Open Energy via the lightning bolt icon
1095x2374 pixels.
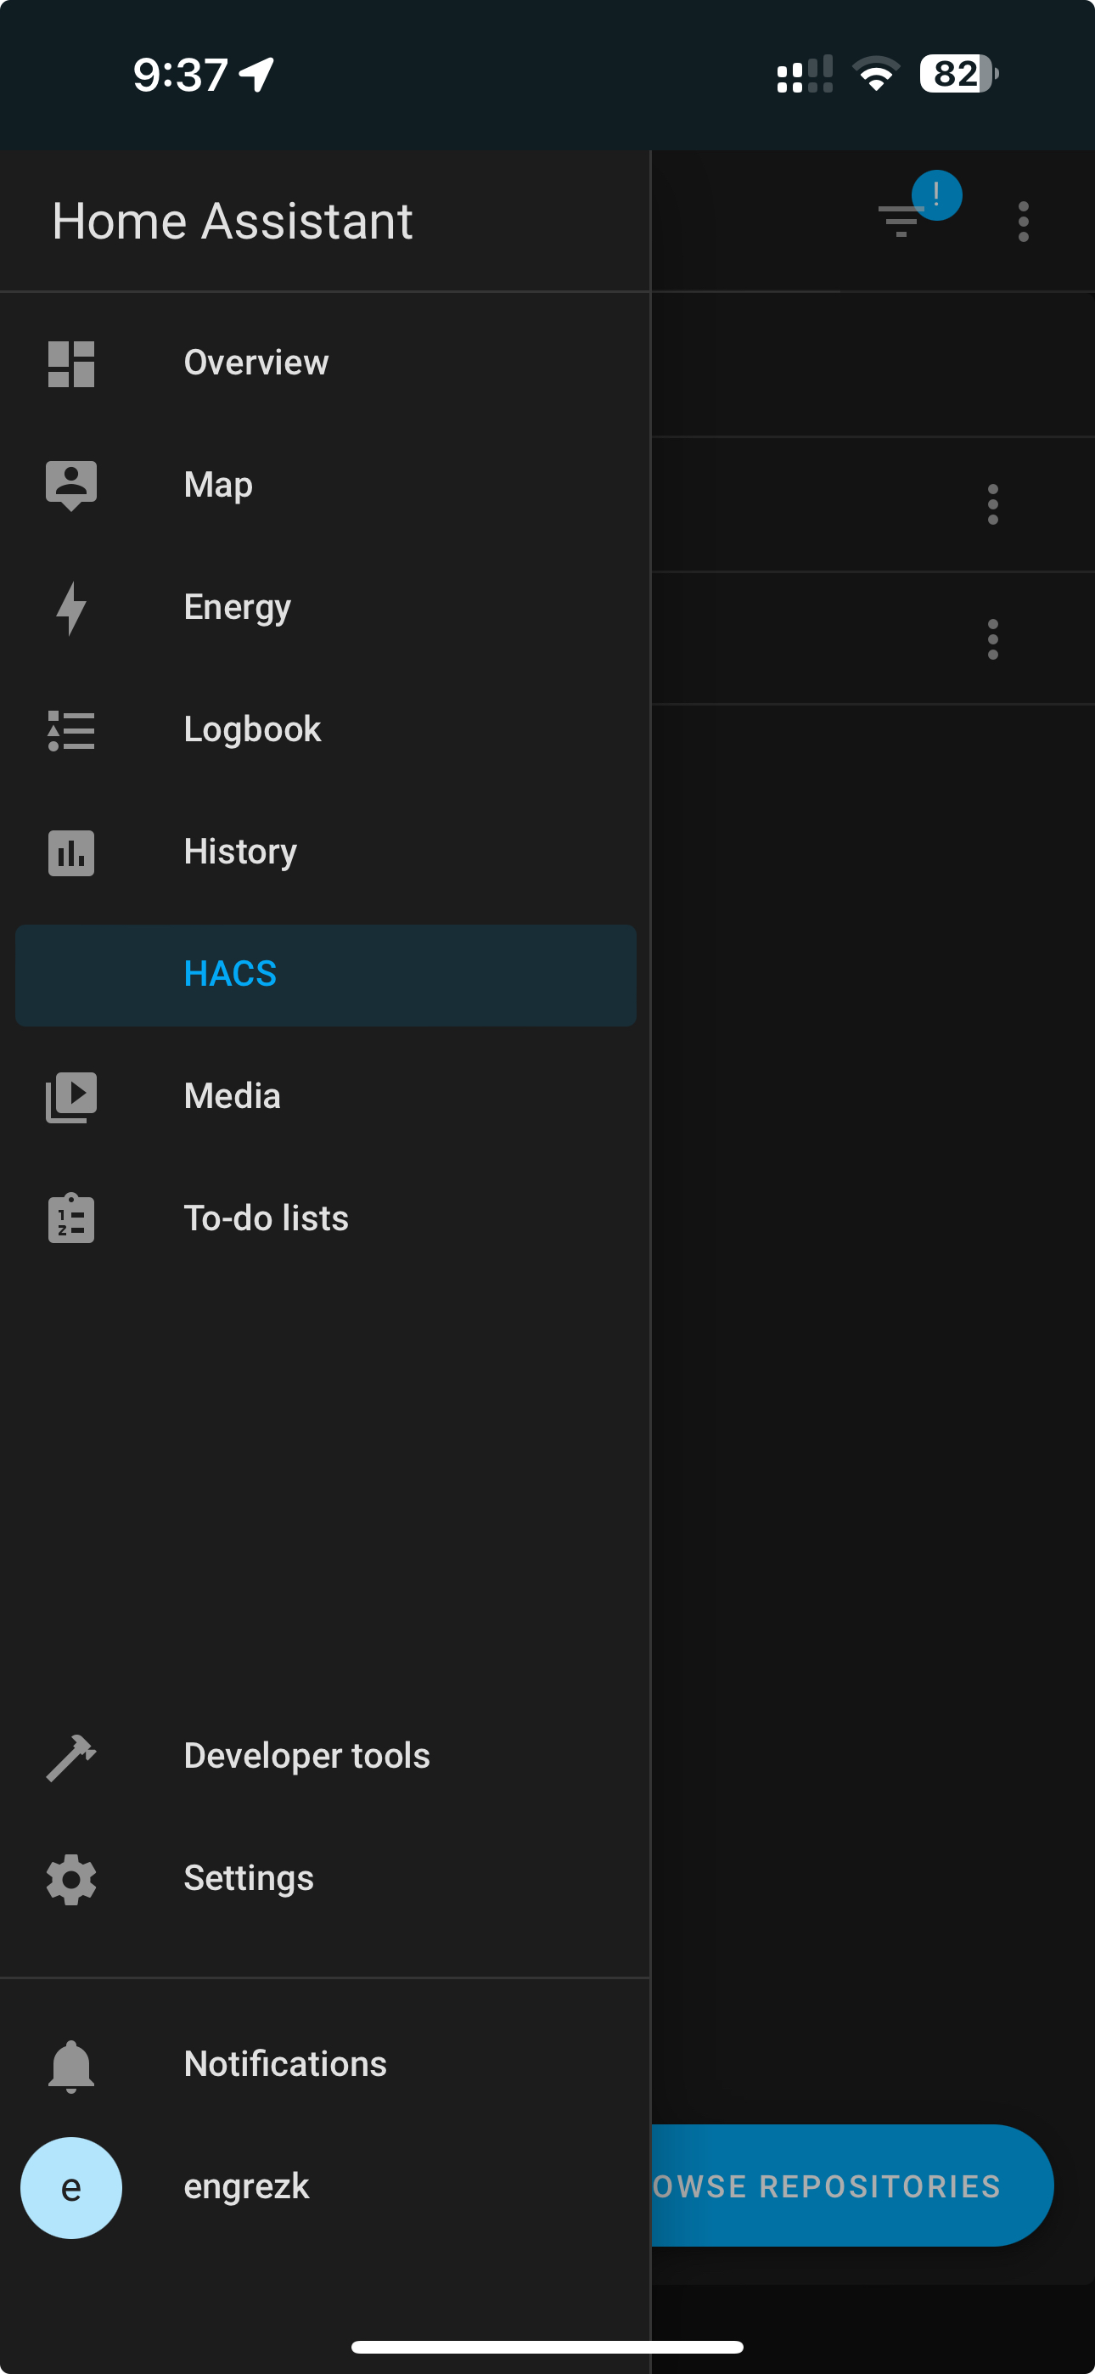71,607
